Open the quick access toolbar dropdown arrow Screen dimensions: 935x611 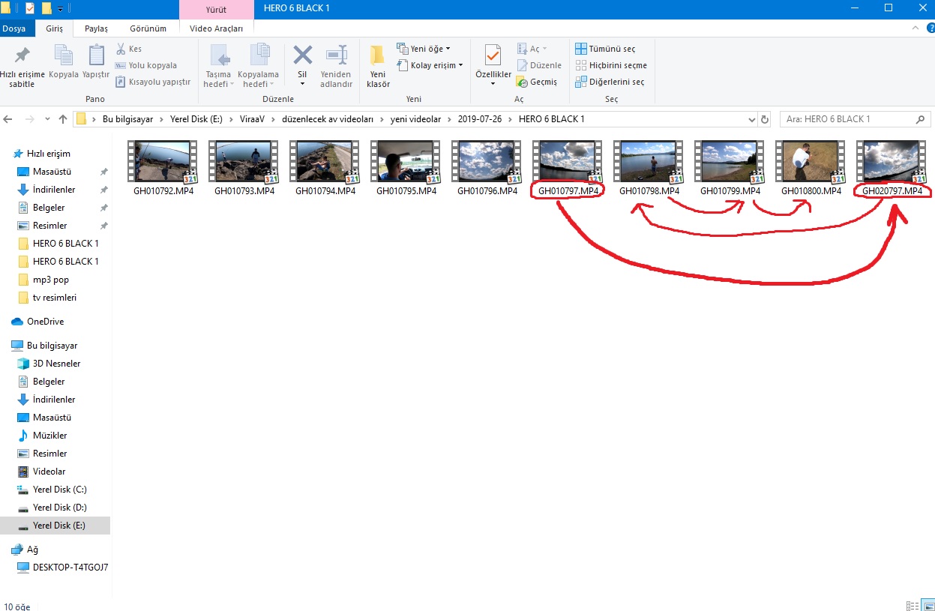click(x=61, y=9)
